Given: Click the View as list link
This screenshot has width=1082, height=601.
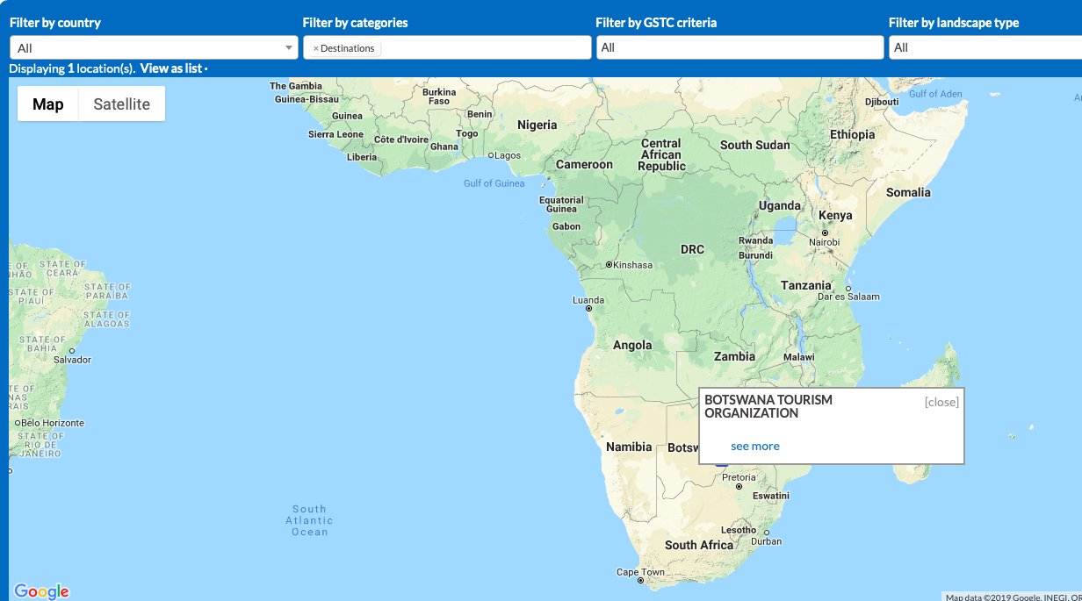Looking at the screenshot, I should click(x=171, y=68).
